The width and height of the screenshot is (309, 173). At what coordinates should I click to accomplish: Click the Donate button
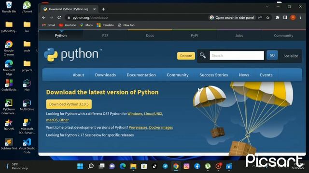[186, 56]
